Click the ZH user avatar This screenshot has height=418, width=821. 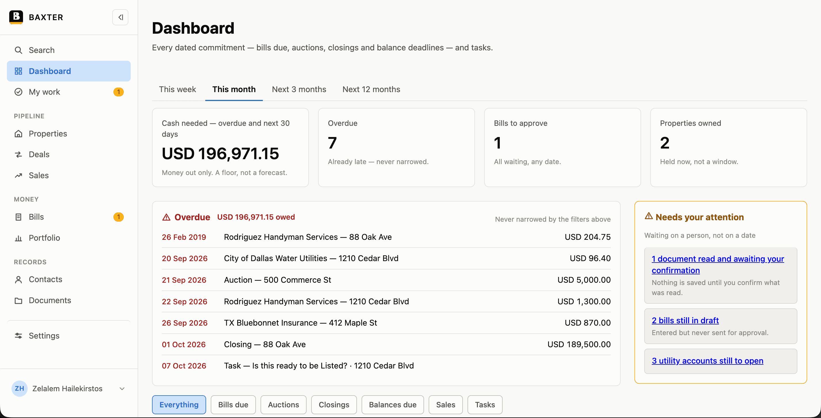20,388
